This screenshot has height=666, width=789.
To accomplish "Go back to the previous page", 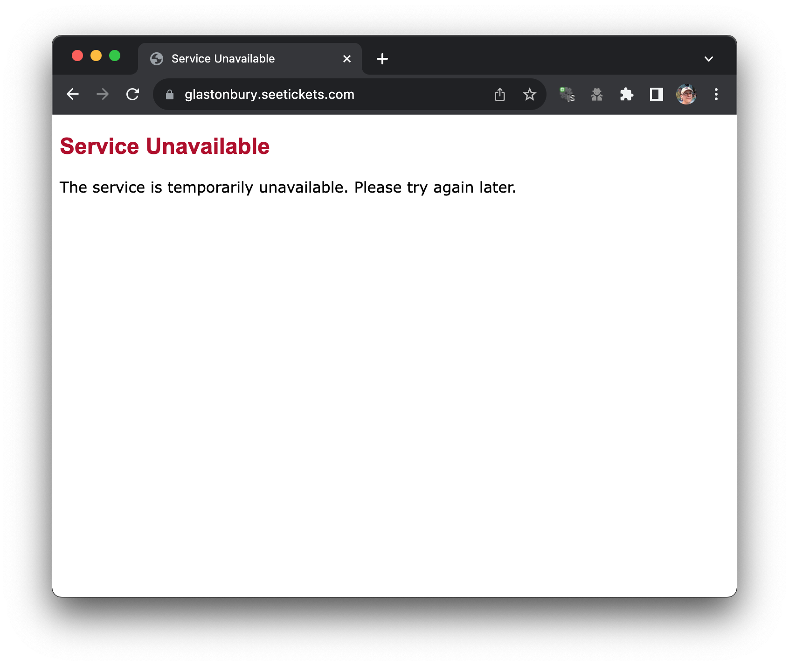I will point(73,95).
